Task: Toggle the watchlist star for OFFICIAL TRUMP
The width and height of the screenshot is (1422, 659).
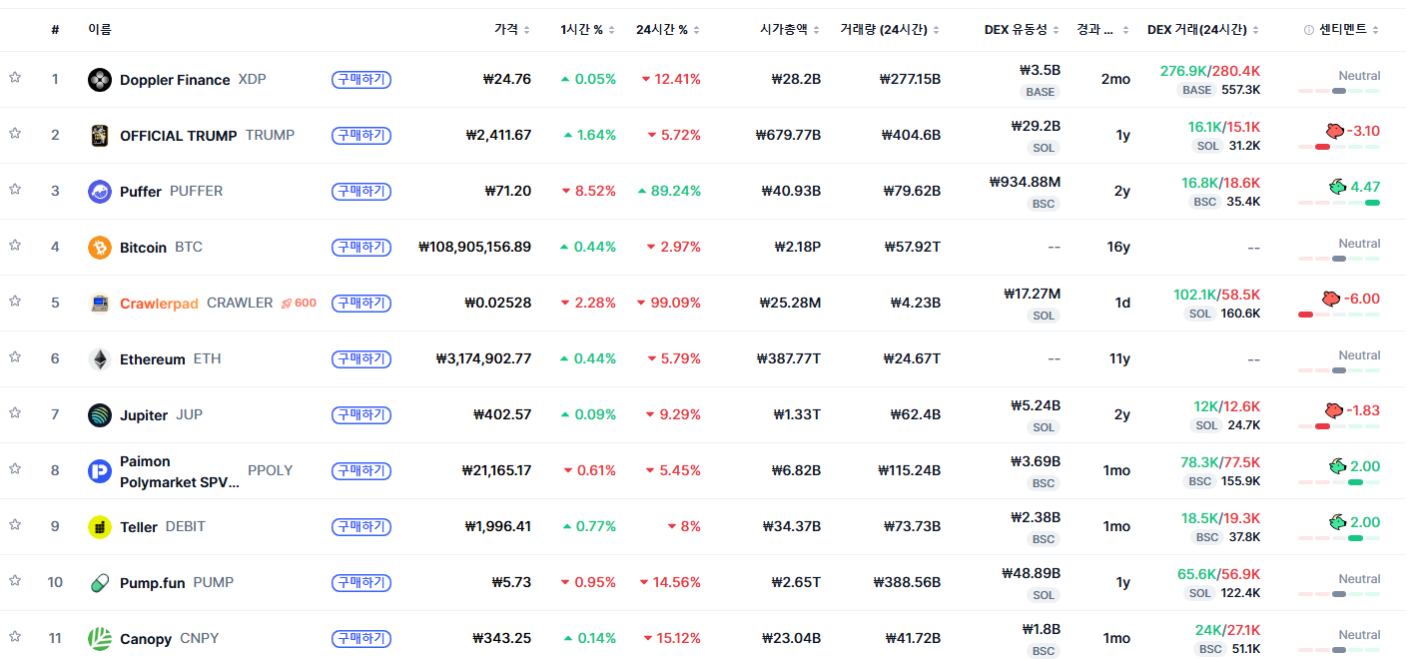Action: (x=15, y=134)
